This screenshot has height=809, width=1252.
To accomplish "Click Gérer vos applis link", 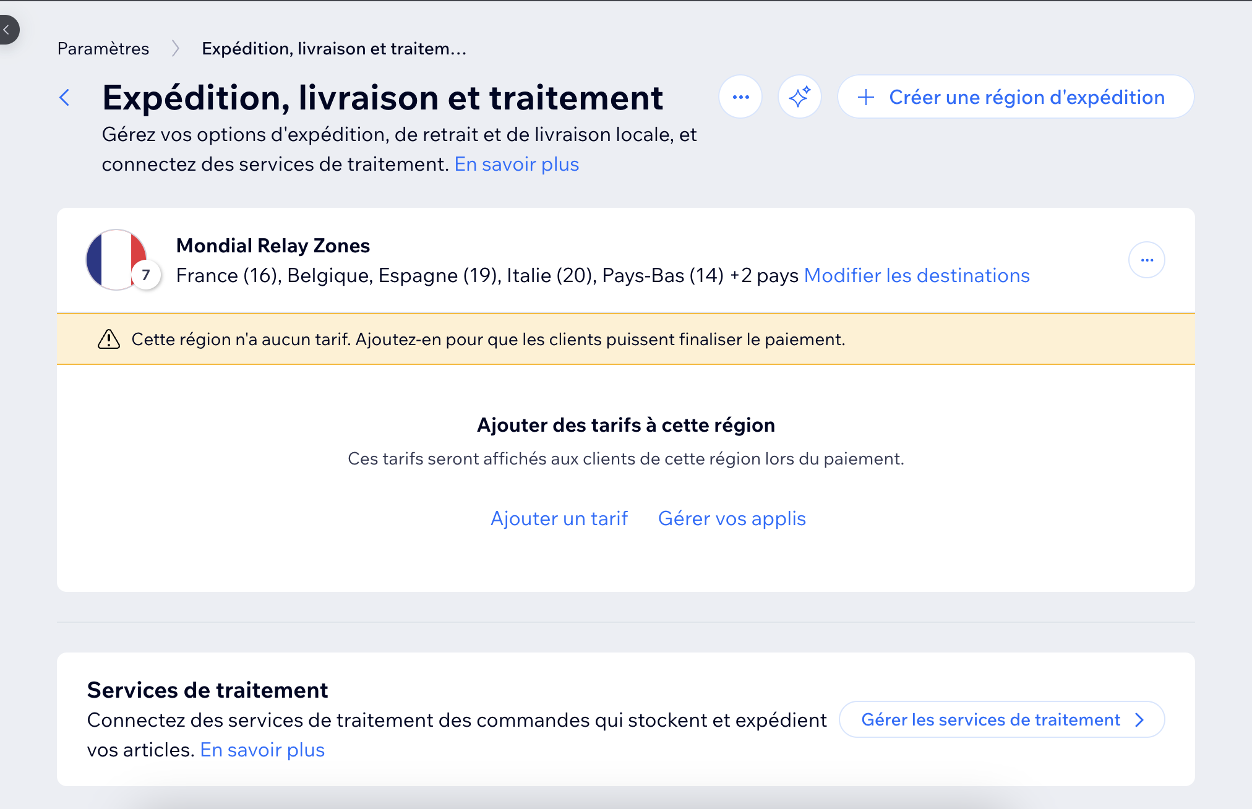I will tap(732, 518).
